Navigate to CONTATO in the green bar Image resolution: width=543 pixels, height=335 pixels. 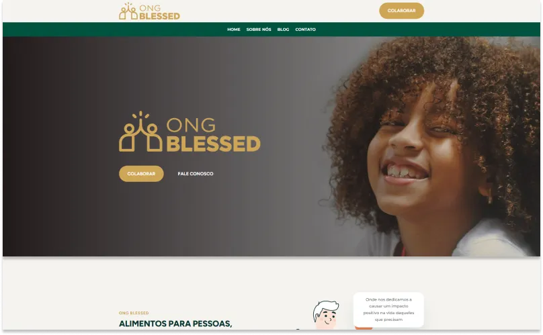click(305, 30)
